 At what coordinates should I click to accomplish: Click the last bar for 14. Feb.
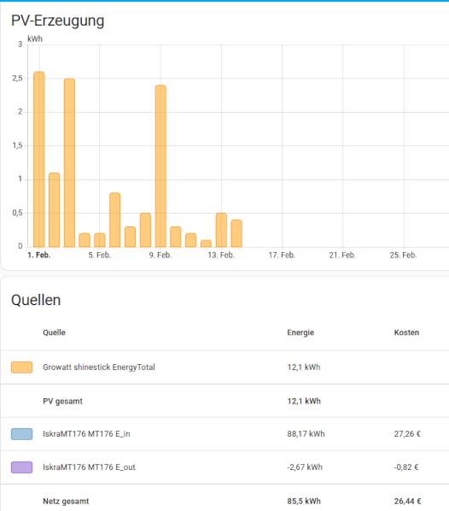tap(236, 233)
